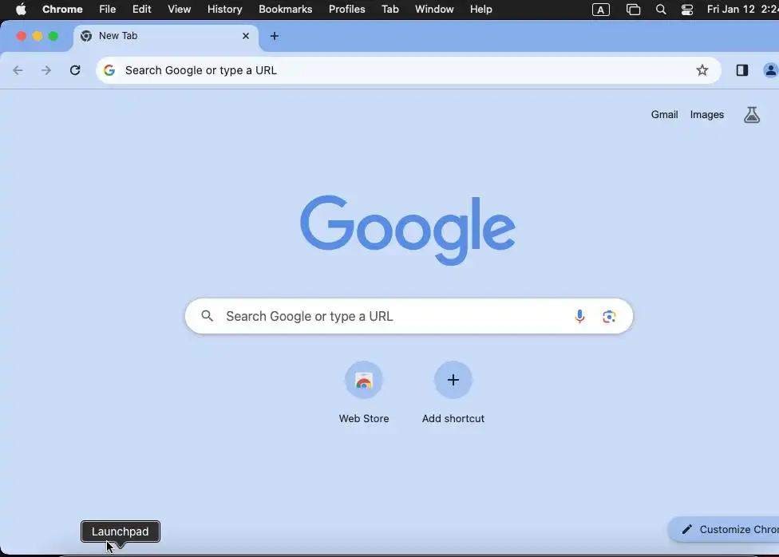Click the Google icon in address bar

coord(109,70)
